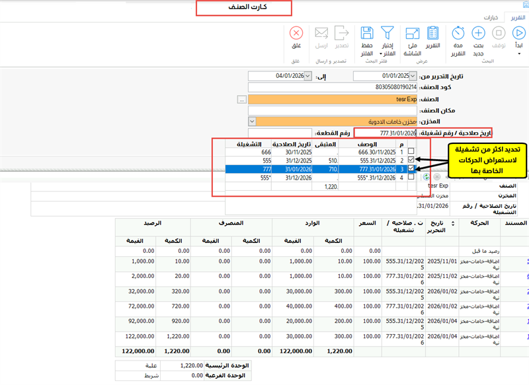Click the كود الصنف item code field
Screen dimensions: 529x385
333,87
